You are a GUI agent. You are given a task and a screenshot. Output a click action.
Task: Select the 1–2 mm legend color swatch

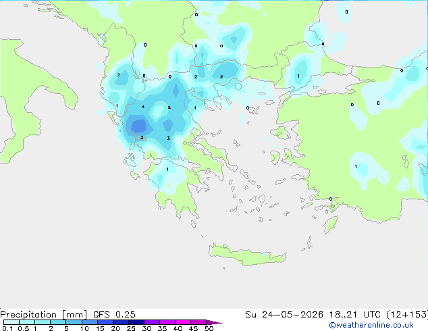pyautogui.click(x=43, y=322)
